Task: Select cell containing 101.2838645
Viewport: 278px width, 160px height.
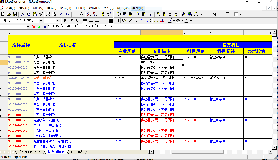Action: (x=162, y=62)
